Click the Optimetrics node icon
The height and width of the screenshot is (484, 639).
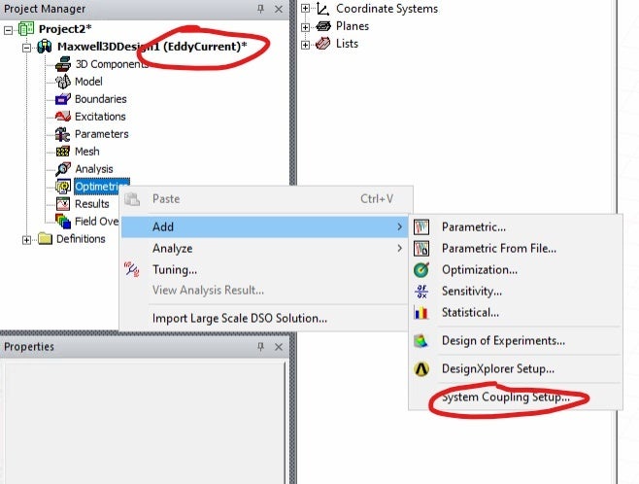click(63, 187)
